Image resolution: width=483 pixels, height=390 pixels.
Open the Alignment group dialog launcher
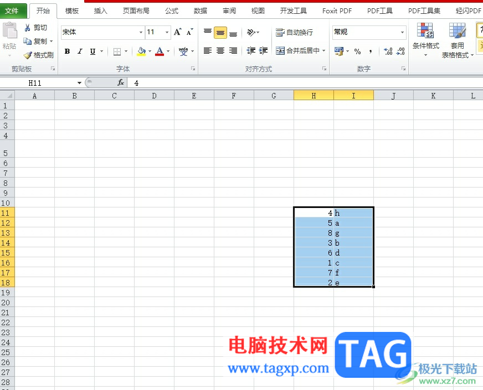(325, 69)
